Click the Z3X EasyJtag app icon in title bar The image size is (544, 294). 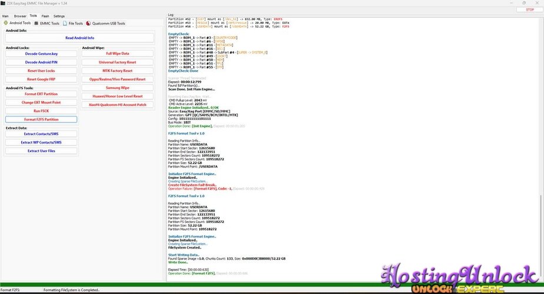coord(3,3)
